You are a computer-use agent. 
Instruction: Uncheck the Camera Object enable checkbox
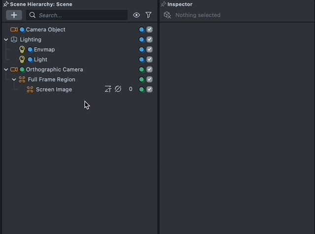pyautogui.click(x=150, y=29)
